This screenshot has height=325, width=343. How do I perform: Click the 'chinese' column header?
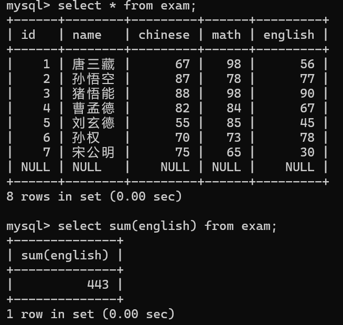[164, 35]
